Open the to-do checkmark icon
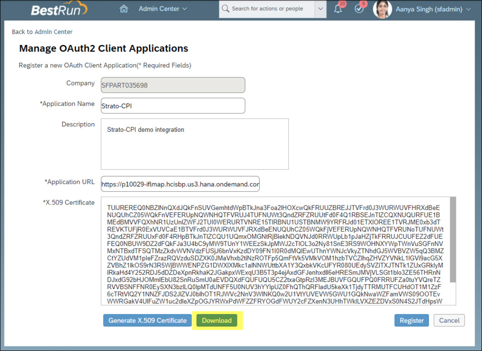 [359, 9]
